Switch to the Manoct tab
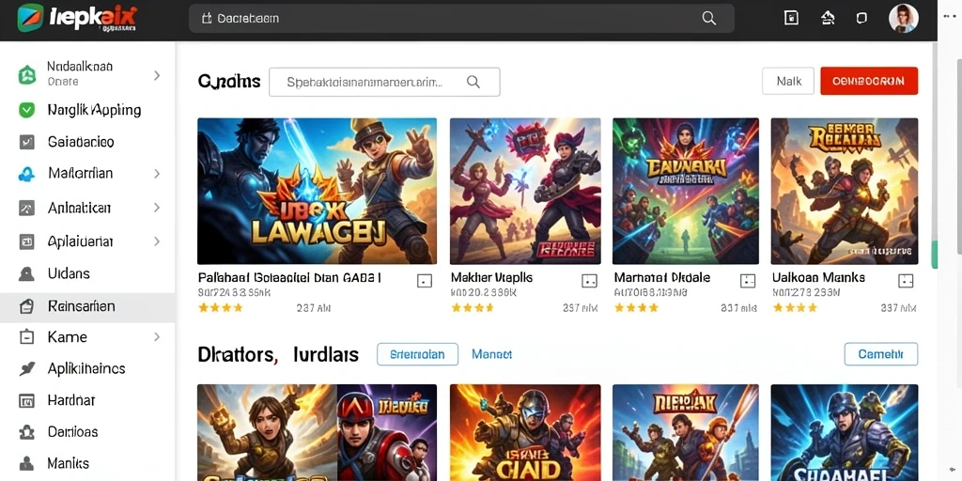The width and height of the screenshot is (962, 481). 491,354
